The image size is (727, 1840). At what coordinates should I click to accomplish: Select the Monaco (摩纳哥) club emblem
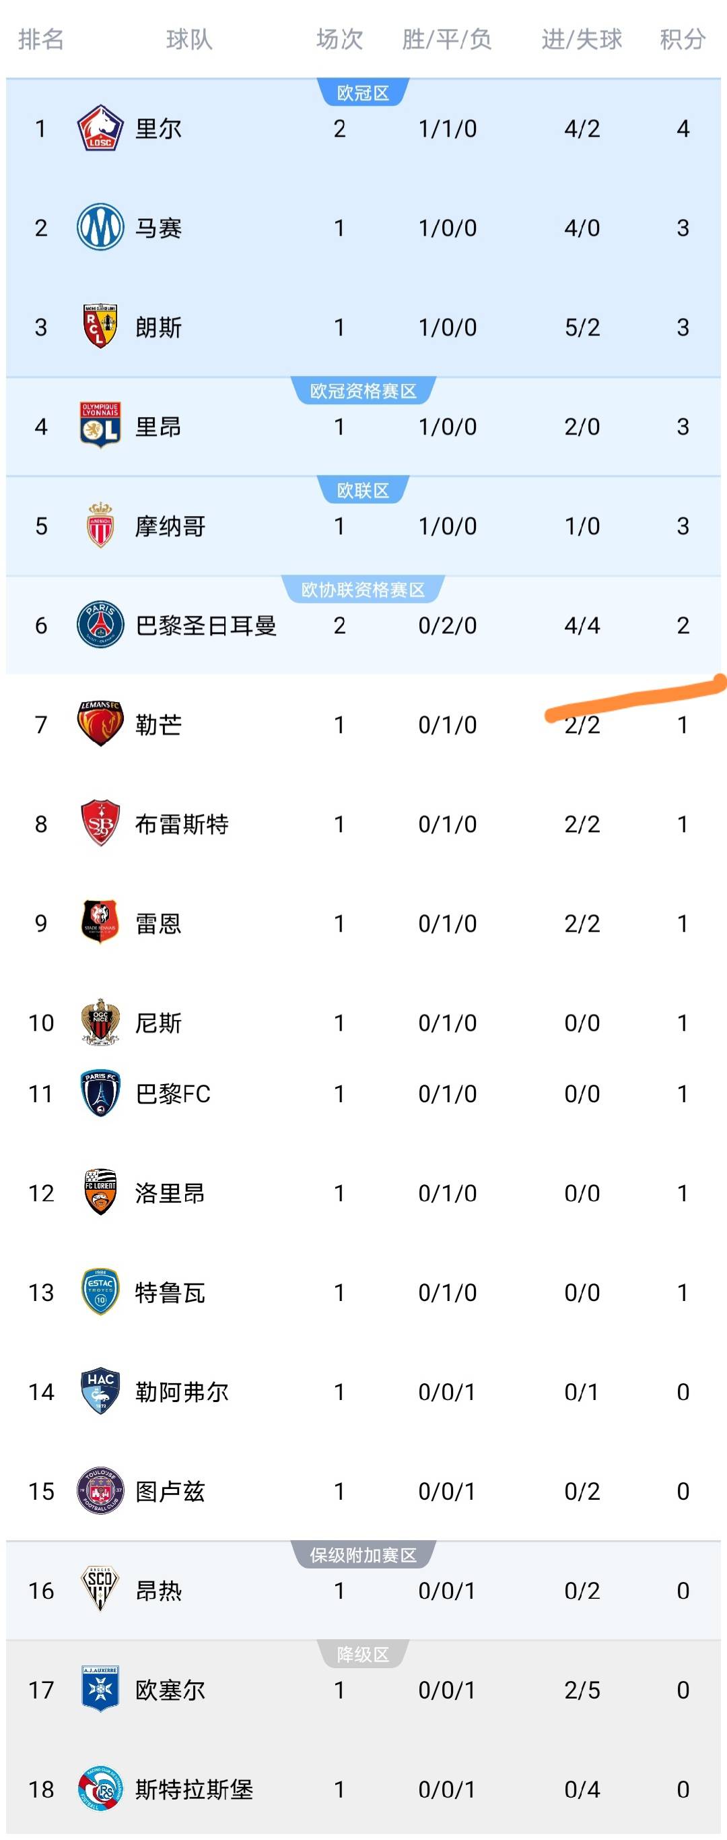(x=100, y=526)
